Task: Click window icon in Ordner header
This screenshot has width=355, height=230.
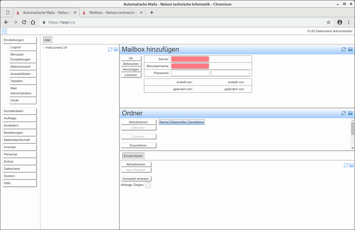Action: point(350,113)
